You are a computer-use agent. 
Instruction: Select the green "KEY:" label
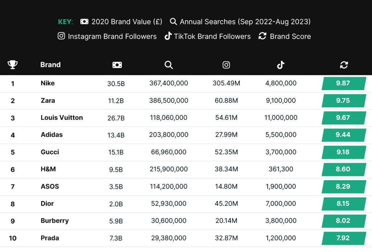[x=65, y=22]
